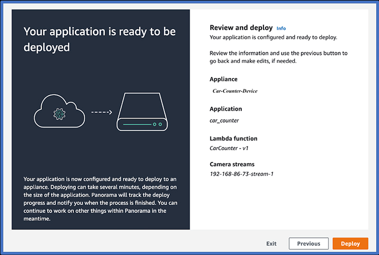Click the Review and deploy heading
Screen dimensions: 379x255
click(x=241, y=27)
